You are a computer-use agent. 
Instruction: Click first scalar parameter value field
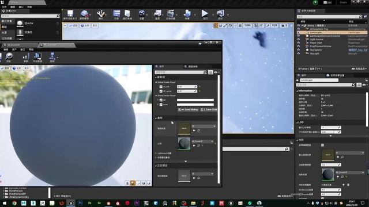187,87
